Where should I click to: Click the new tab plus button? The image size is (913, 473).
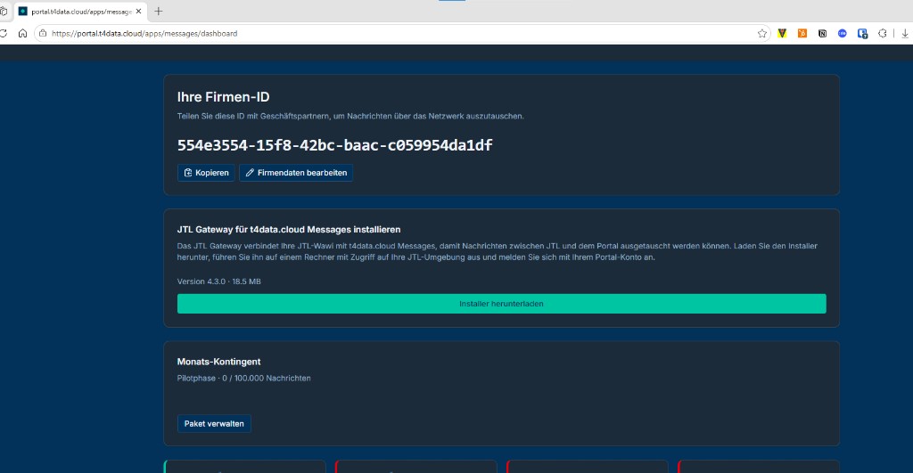pyautogui.click(x=159, y=11)
